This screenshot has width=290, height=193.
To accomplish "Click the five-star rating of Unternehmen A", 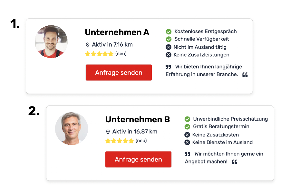I will (99, 54).
